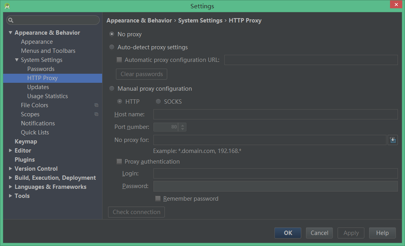Expand the Version Control section
The image size is (405, 246).
pos(10,169)
